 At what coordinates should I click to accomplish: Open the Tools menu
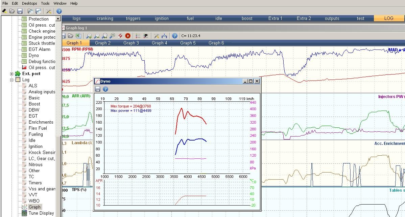click(x=45, y=3)
